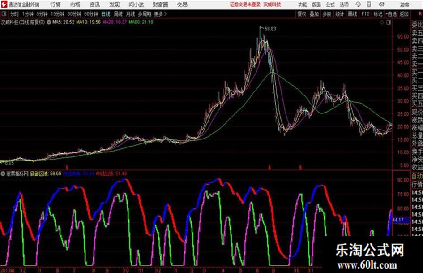Switch to the 60分钟 period tab

[91, 14]
